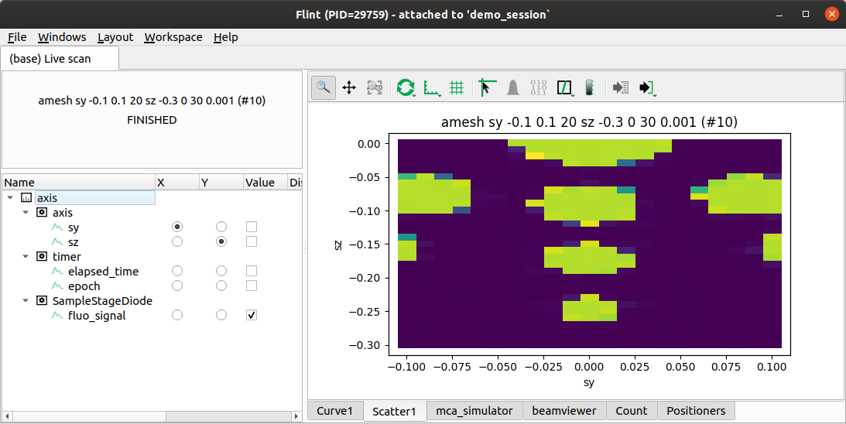Collapse the top-level axis tree node
846x424 pixels.
click(10, 198)
